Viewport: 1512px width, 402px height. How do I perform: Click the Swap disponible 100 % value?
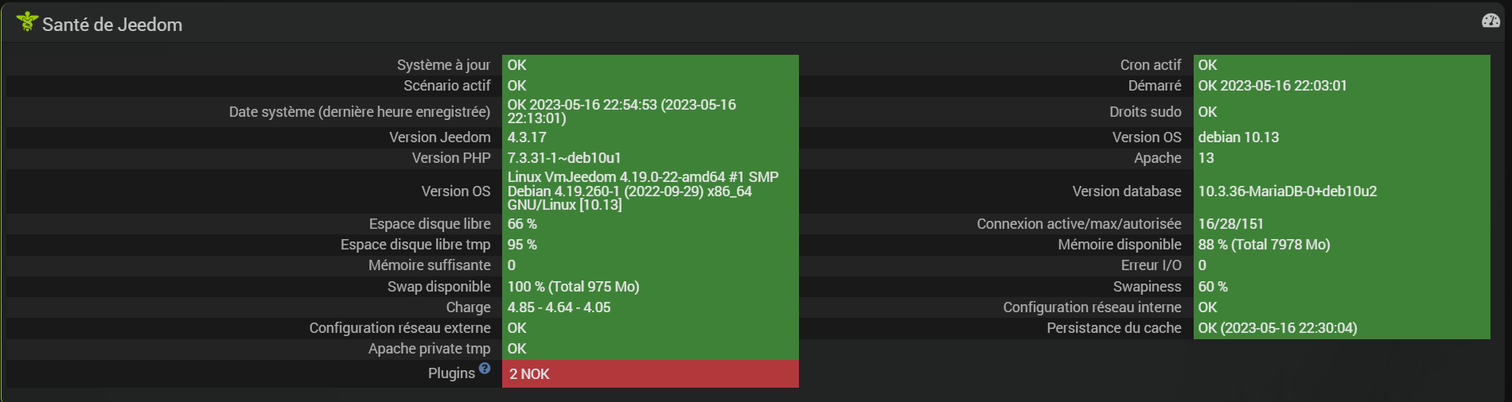(x=573, y=287)
